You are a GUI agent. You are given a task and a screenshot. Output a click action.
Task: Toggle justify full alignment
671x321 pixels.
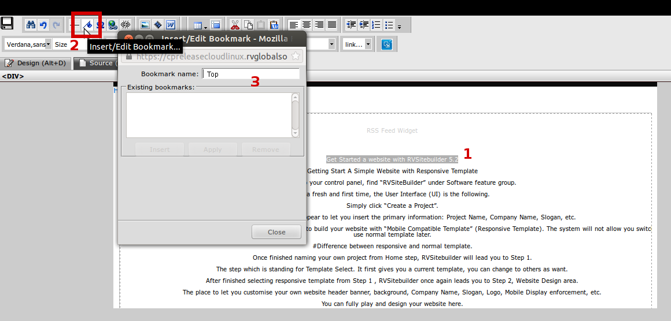tap(332, 25)
